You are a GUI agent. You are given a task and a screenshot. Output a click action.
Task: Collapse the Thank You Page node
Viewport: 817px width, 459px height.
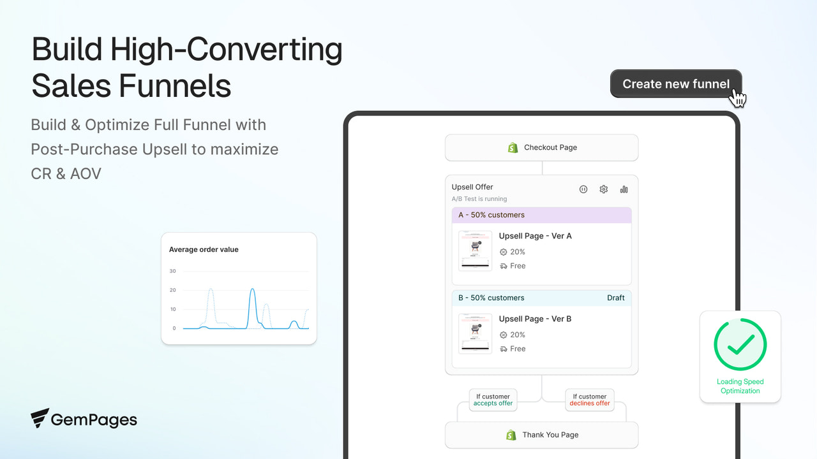tap(541, 434)
